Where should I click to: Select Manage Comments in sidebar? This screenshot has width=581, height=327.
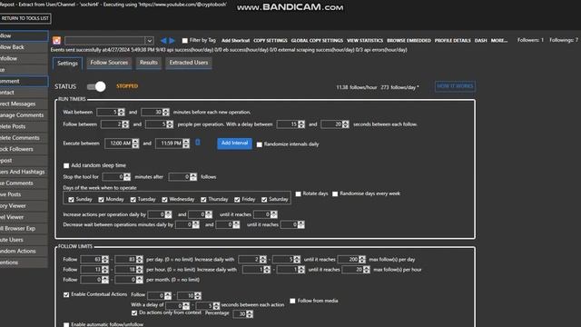(x=24, y=115)
